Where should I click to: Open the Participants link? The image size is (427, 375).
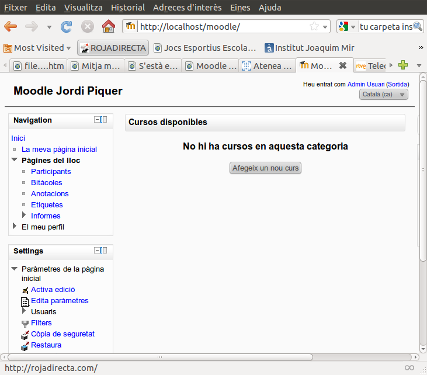pyautogui.click(x=51, y=172)
